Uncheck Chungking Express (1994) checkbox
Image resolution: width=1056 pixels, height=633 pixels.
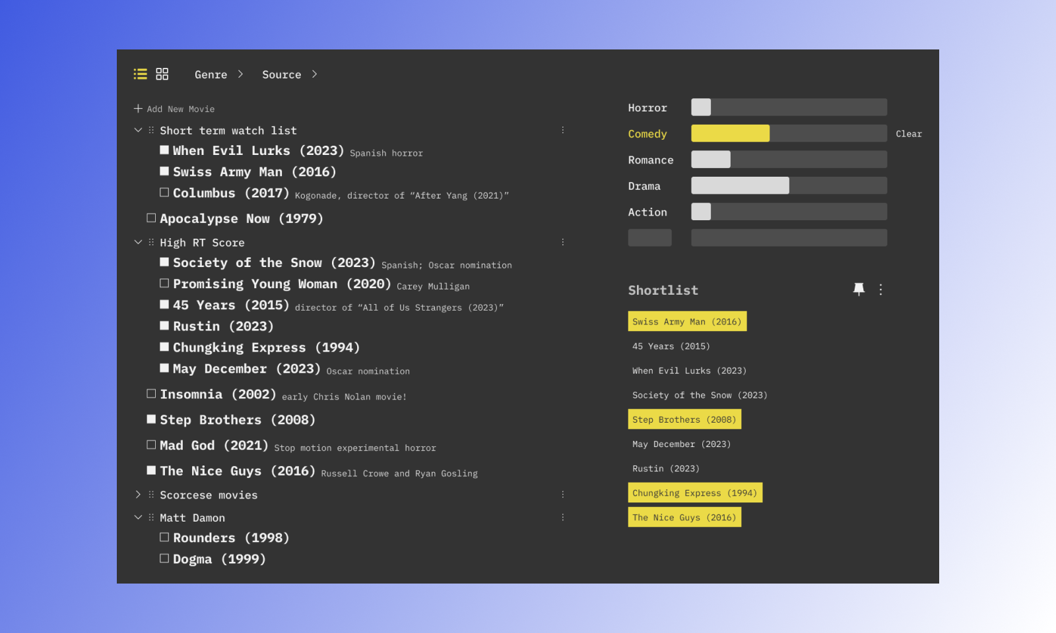164,346
